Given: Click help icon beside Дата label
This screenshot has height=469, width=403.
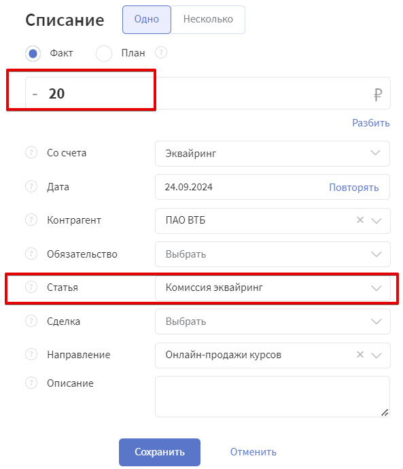Looking at the screenshot, I should (x=31, y=186).
